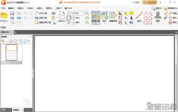Click the email envelope icon
178x112 pixels.
pos(19,13)
